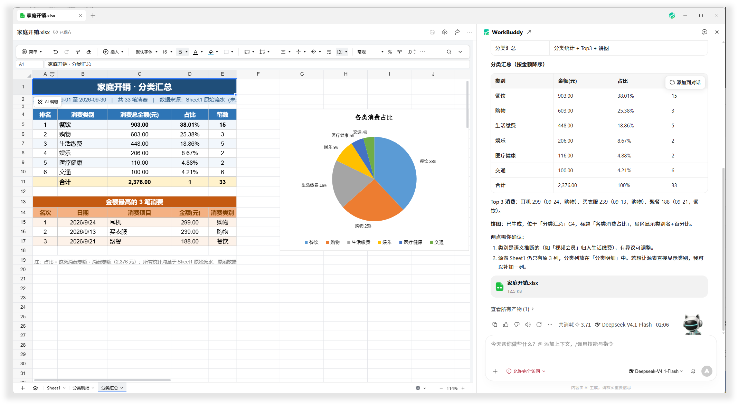This screenshot has height=405, width=738.
Task: Toggle text wrap in toolbar
Action: 329,52
